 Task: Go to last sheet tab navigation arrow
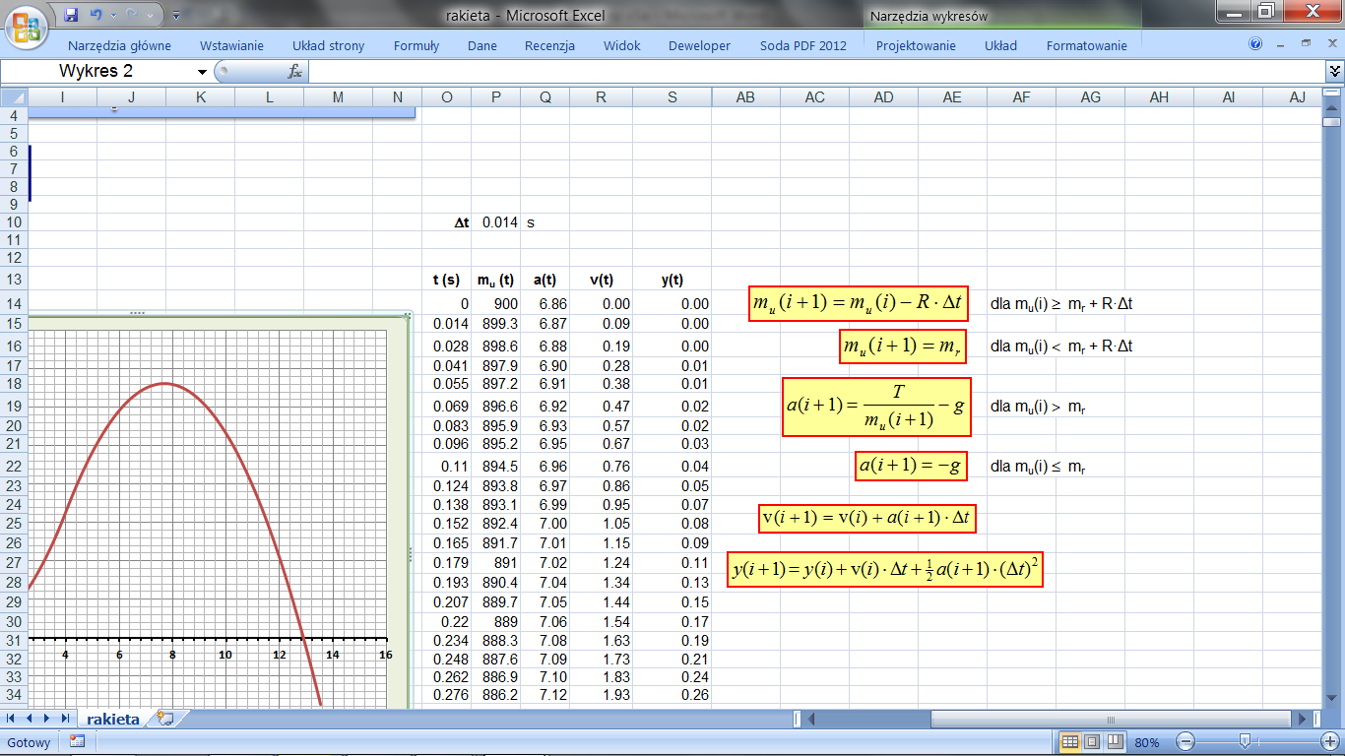[x=64, y=720]
